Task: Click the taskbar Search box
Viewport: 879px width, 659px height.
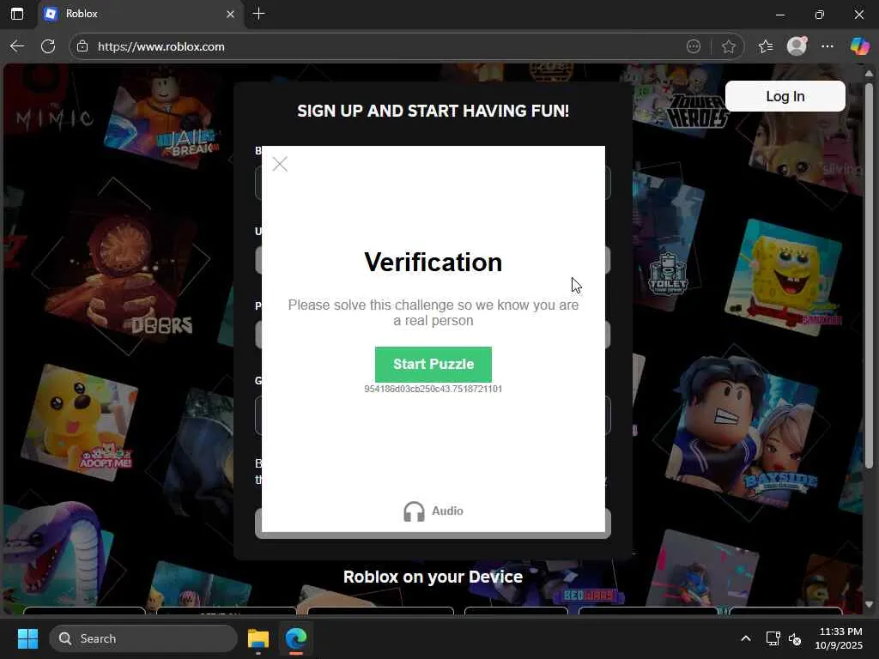Action: point(143,638)
